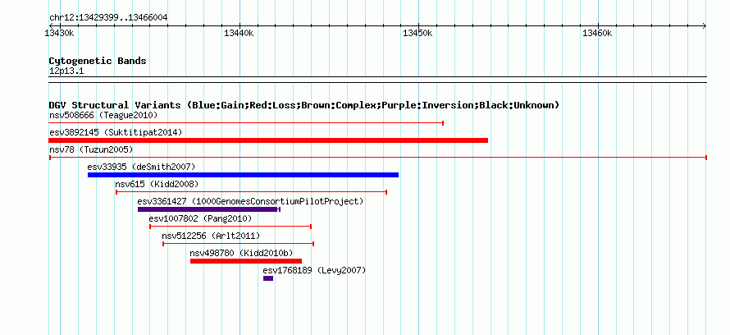
Task: Click the nsv78 (Tuzun2005) label
Action: pyautogui.click(x=91, y=149)
